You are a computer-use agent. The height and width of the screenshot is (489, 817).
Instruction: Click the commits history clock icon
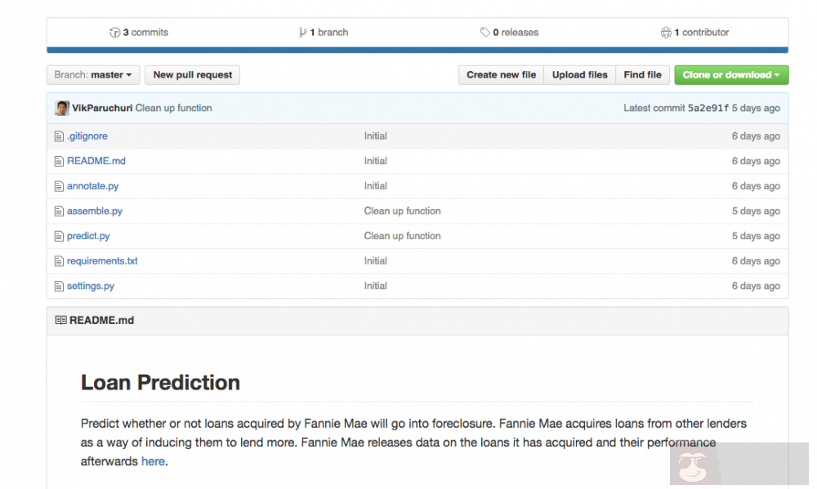point(114,33)
